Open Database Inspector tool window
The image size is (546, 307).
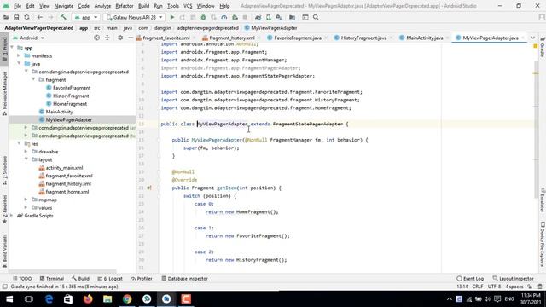coord(184,279)
